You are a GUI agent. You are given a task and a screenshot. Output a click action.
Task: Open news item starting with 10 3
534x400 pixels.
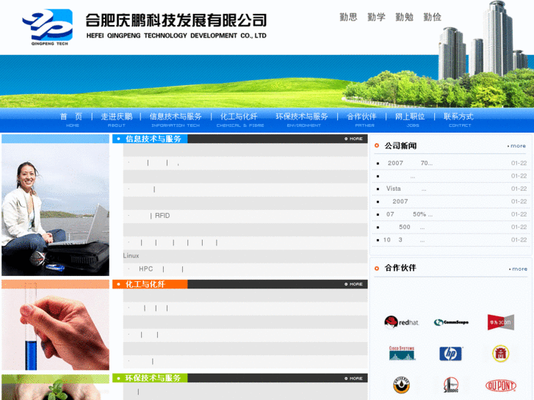404,240
